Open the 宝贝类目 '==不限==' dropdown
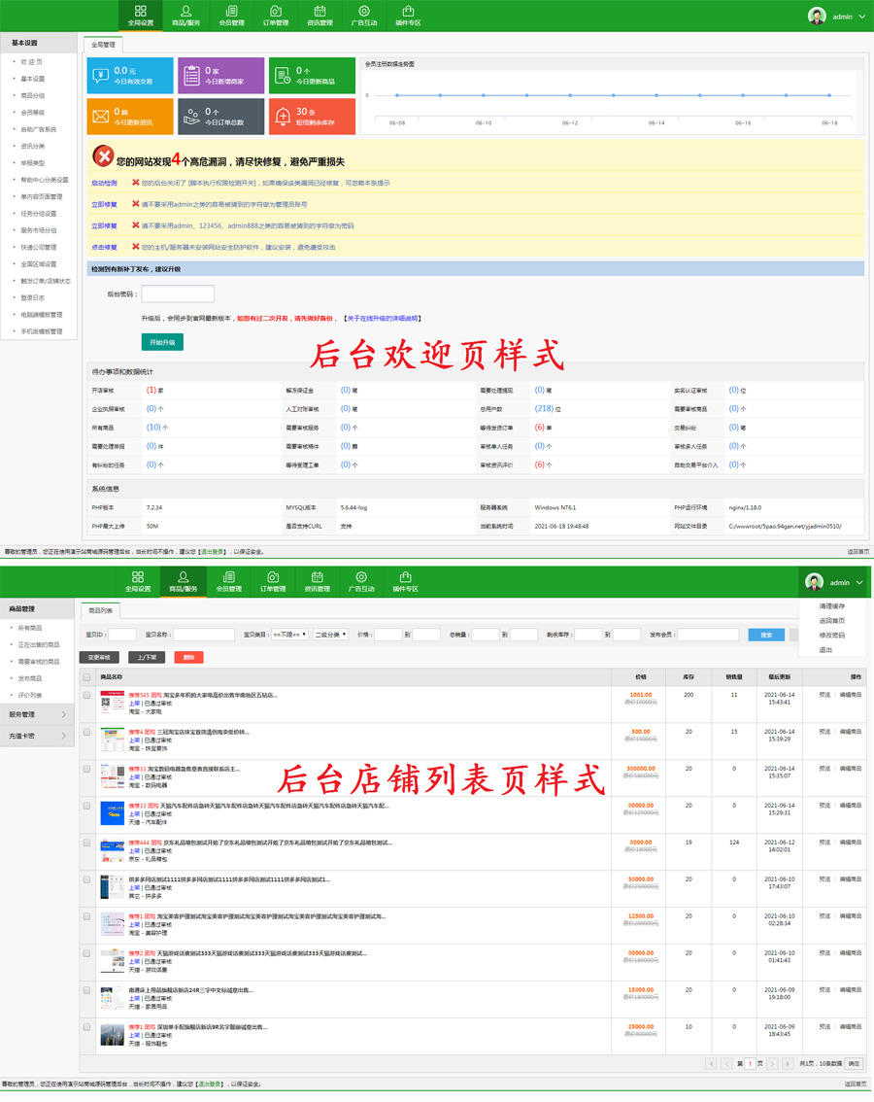 click(x=289, y=635)
